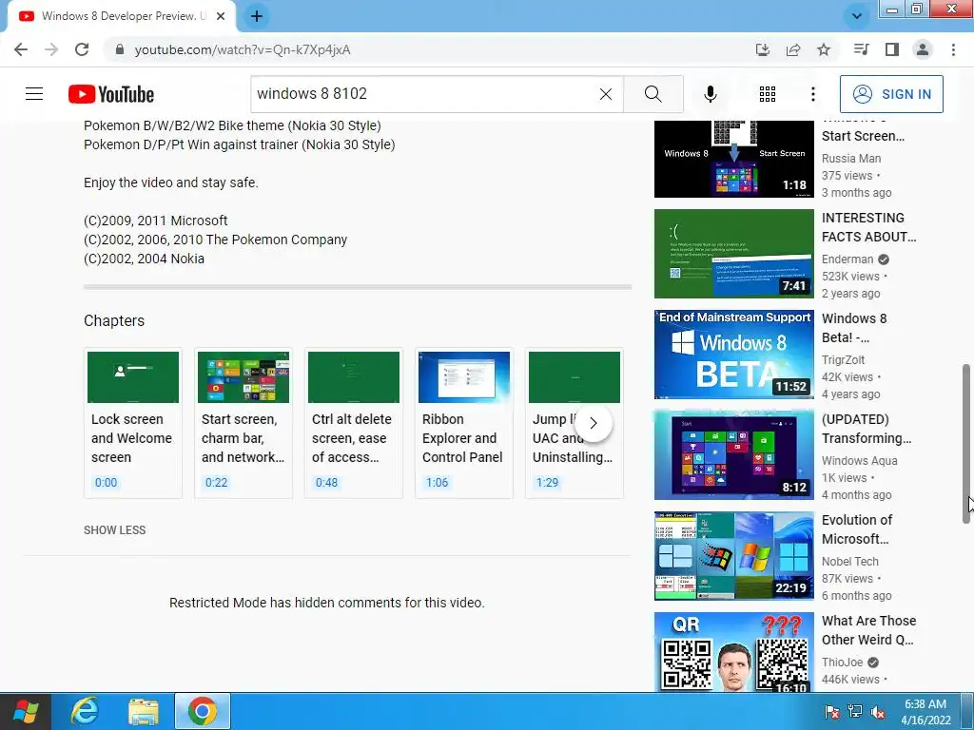Click the 0:22 chapter timestamp
The height and width of the screenshot is (730, 974).
pos(216,482)
